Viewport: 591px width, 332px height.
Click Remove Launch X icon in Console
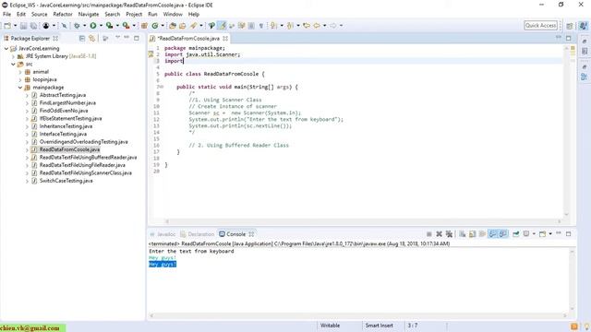[x=439, y=234]
